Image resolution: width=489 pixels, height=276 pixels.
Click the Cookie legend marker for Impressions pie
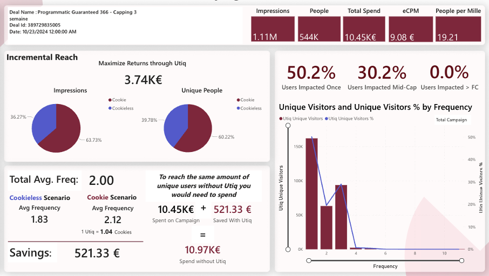[110, 100]
